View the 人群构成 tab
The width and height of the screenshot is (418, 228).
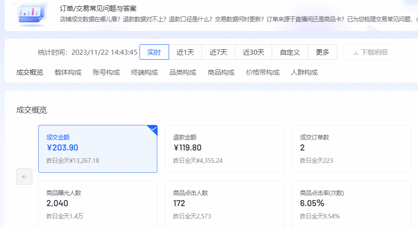304,73
